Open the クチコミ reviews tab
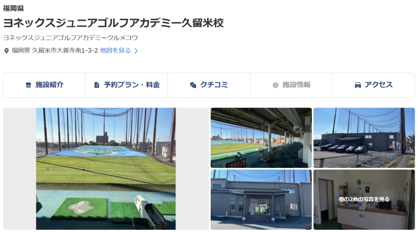Screen dimensions: 418x232 209,85
